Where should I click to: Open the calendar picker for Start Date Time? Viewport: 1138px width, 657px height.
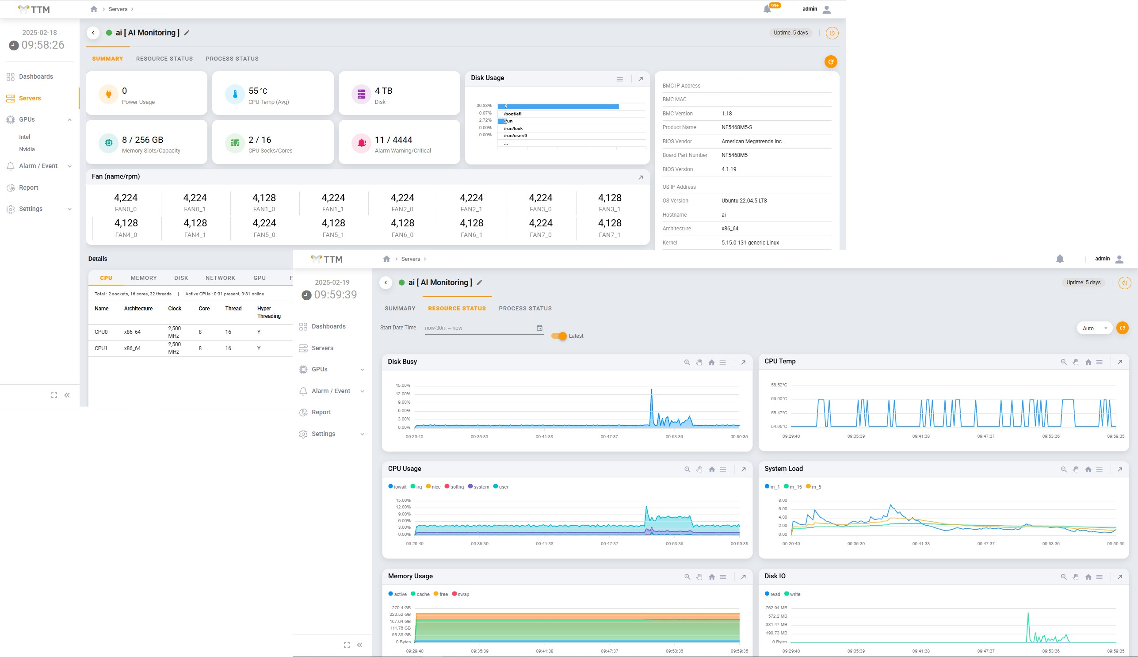pyautogui.click(x=539, y=328)
